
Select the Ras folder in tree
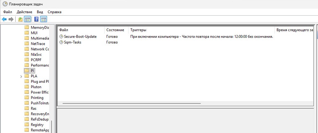click(33, 108)
